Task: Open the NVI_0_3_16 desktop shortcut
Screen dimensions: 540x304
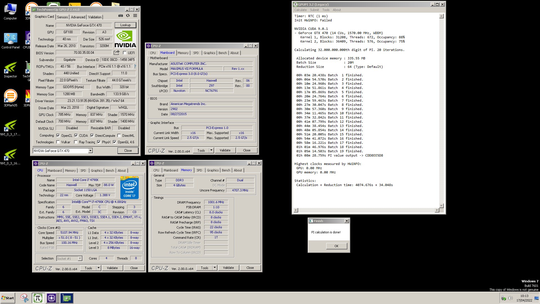Action: click(10, 157)
